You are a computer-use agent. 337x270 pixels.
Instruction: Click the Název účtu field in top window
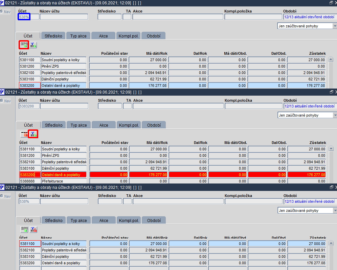(x=64, y=17)
